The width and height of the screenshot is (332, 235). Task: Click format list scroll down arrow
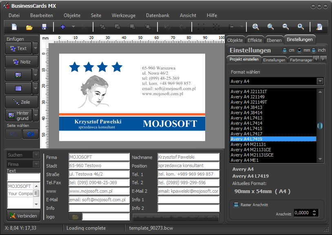click(x=320, y=159)
